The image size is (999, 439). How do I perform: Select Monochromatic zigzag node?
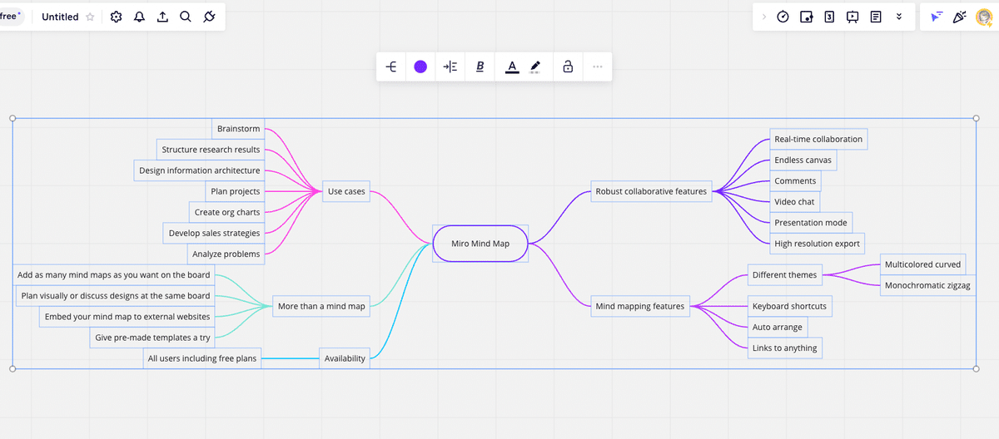928,285
